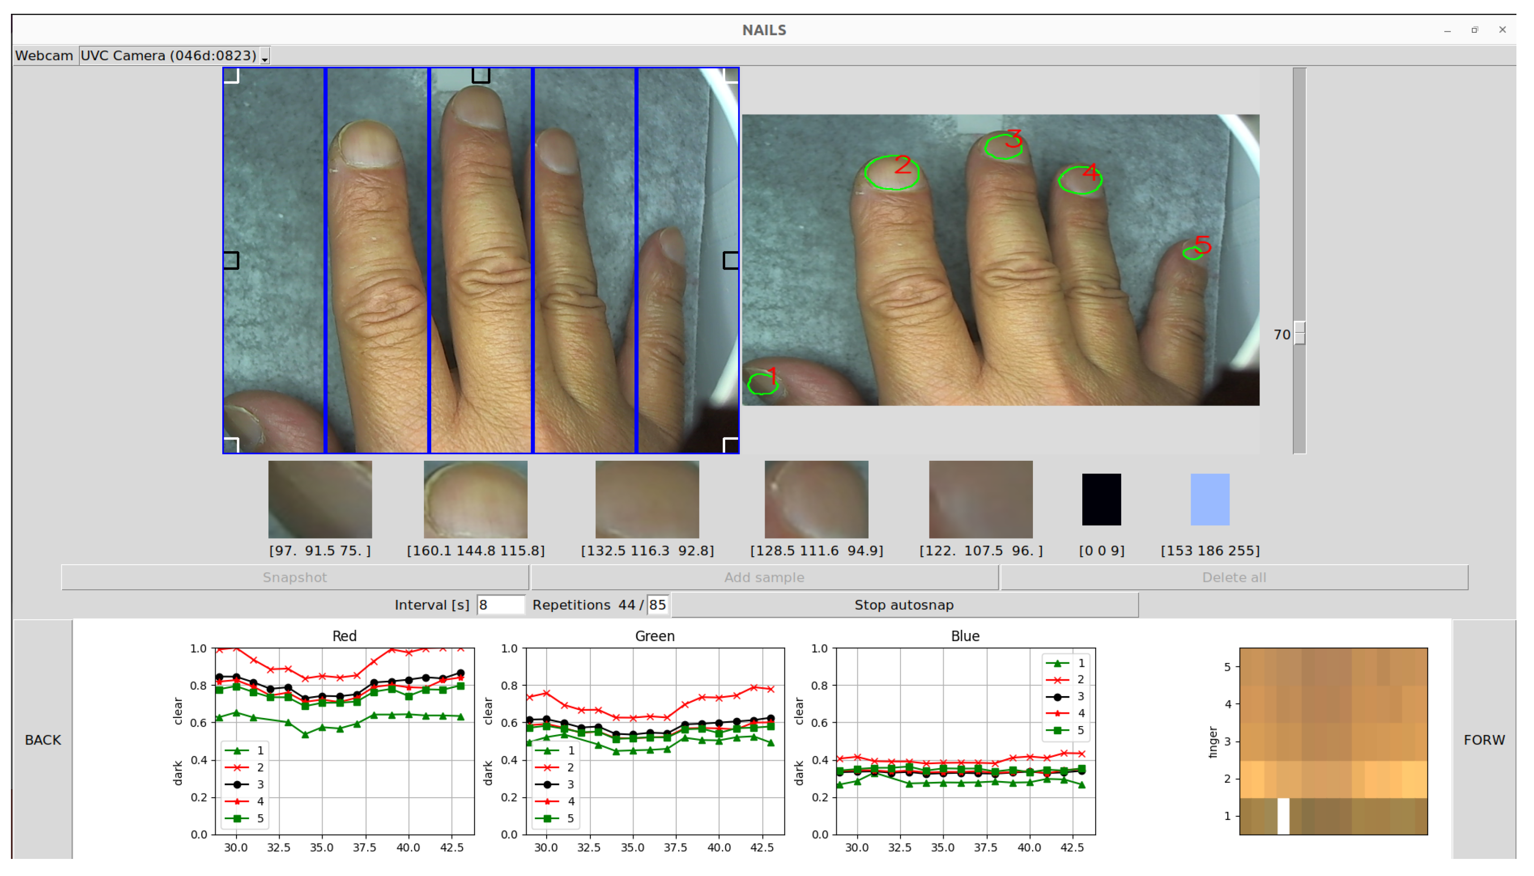Click the first nail thumbnail sample
The image size is (1534, 876).
[x=320, y=499]
